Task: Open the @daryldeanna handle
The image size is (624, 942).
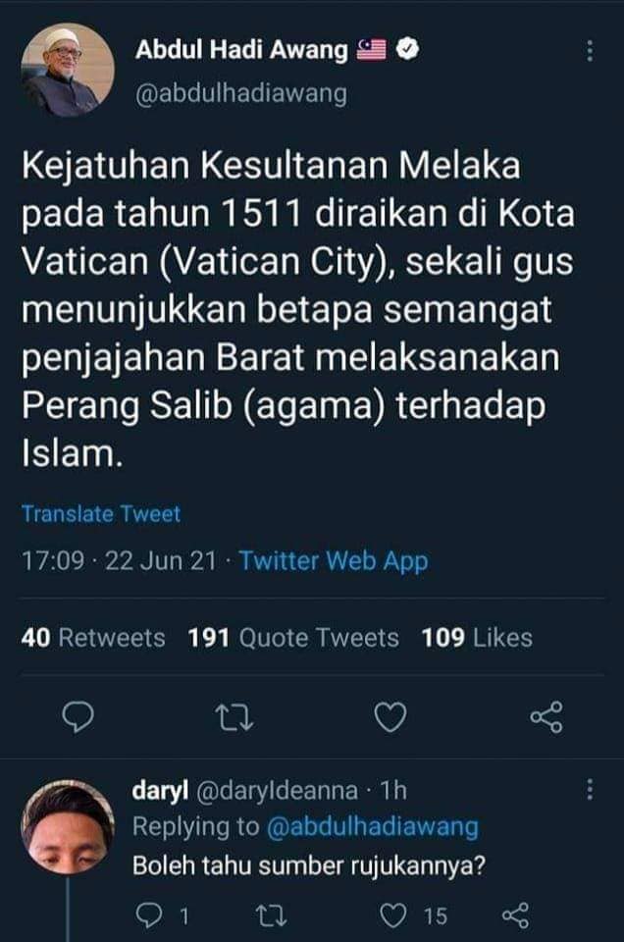Action: coord(278,791)
